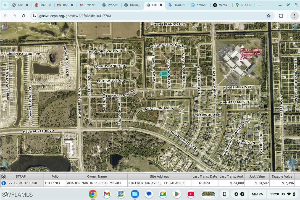The width and height of the screenshot is (300, 200).
Task: Bookmark this page with the star icon
Action: point(269,16)
